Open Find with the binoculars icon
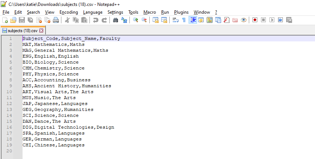 click(x=116, y=20)
